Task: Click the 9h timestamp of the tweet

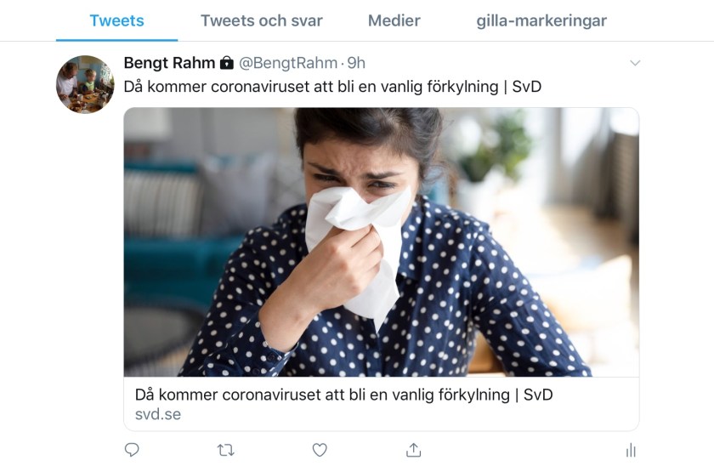Action: click(x=356, y=63)
